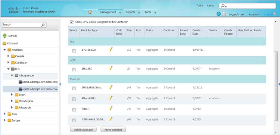
Task: Open the Tools menu
Action: pyautogui.click(x=148, y=12)
